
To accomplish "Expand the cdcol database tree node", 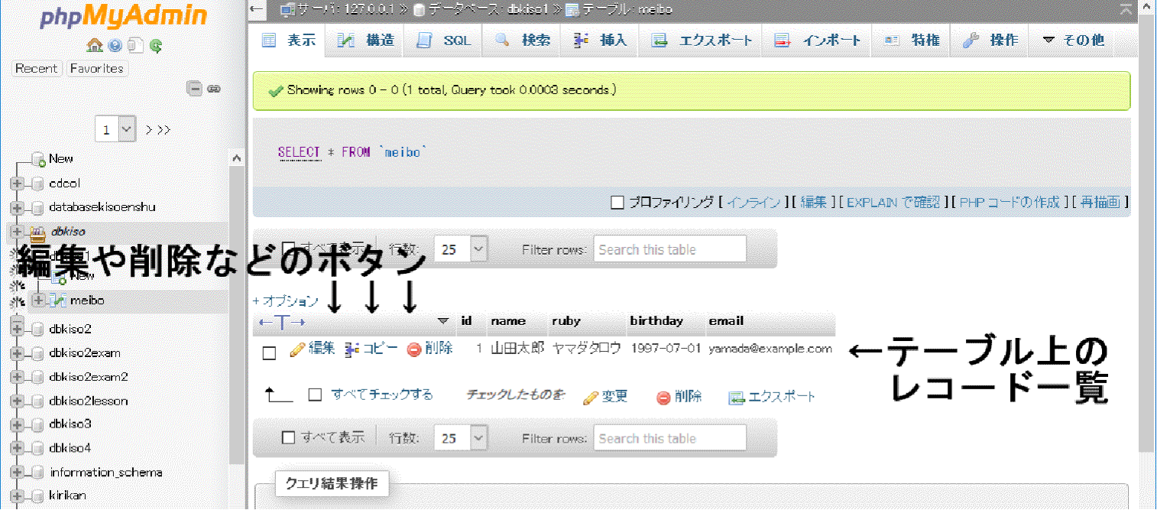I will tap(17, 184).
